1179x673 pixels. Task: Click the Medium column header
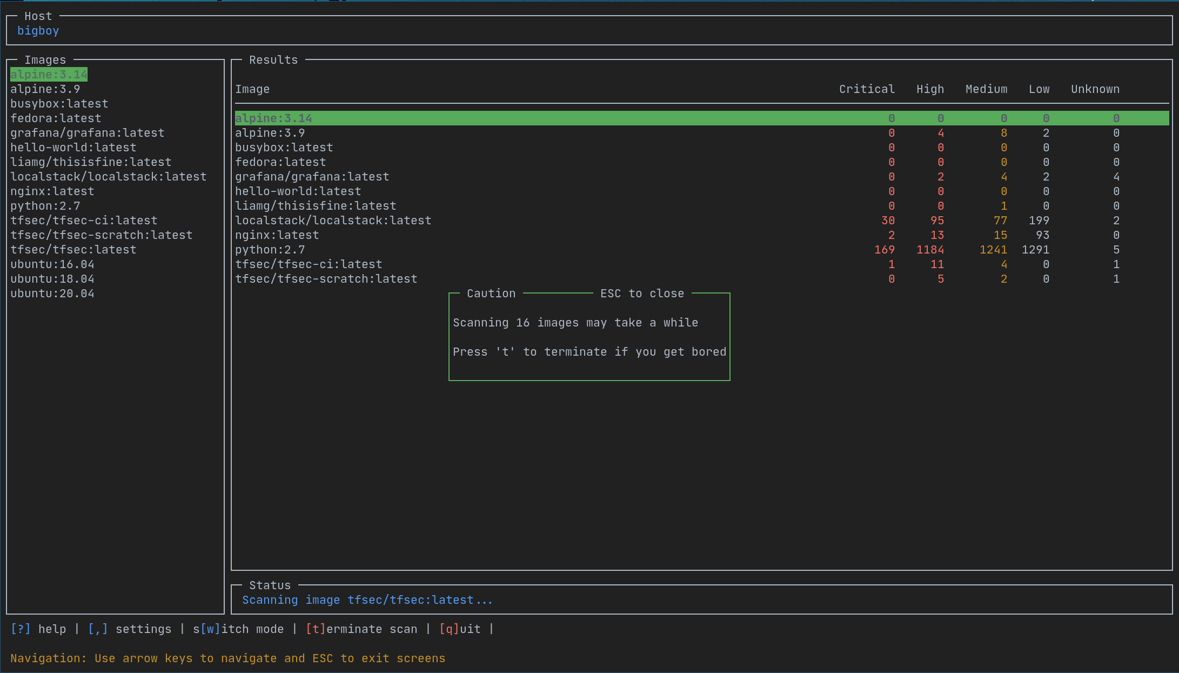[986, 89]
